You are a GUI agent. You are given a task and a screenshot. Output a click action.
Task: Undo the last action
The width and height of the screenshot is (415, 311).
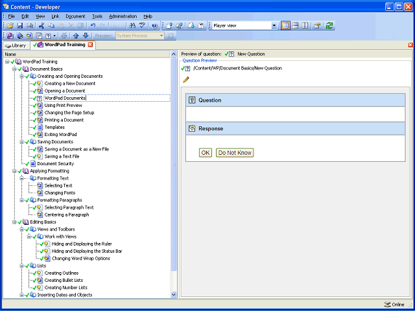(93, 26)
